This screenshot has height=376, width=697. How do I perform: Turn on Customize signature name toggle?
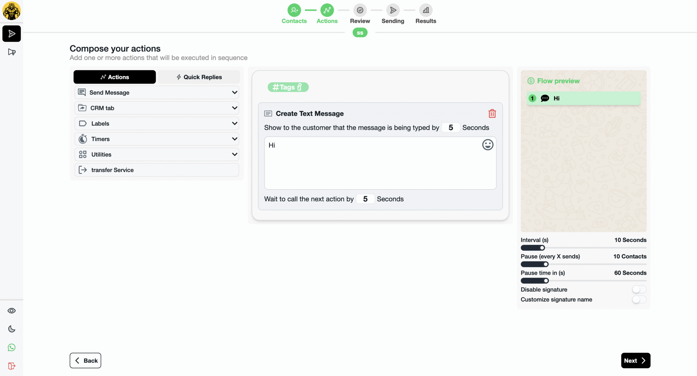click(639, 299)
